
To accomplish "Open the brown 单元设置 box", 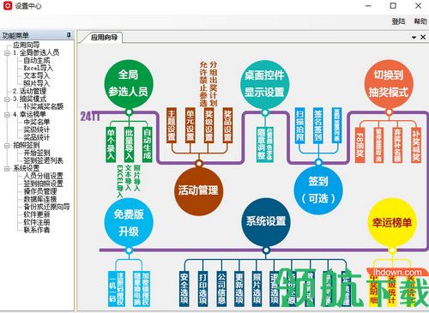I will click(x=190, y=125).
